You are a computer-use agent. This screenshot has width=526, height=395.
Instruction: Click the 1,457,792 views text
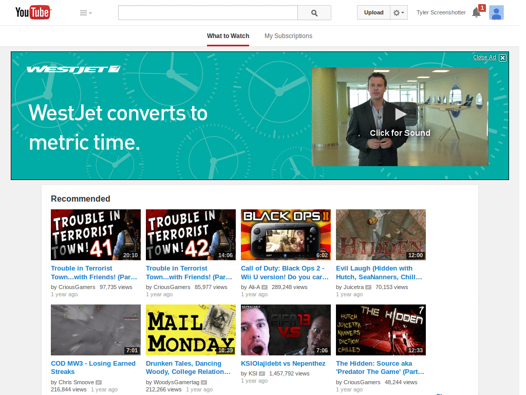(289, 373)
